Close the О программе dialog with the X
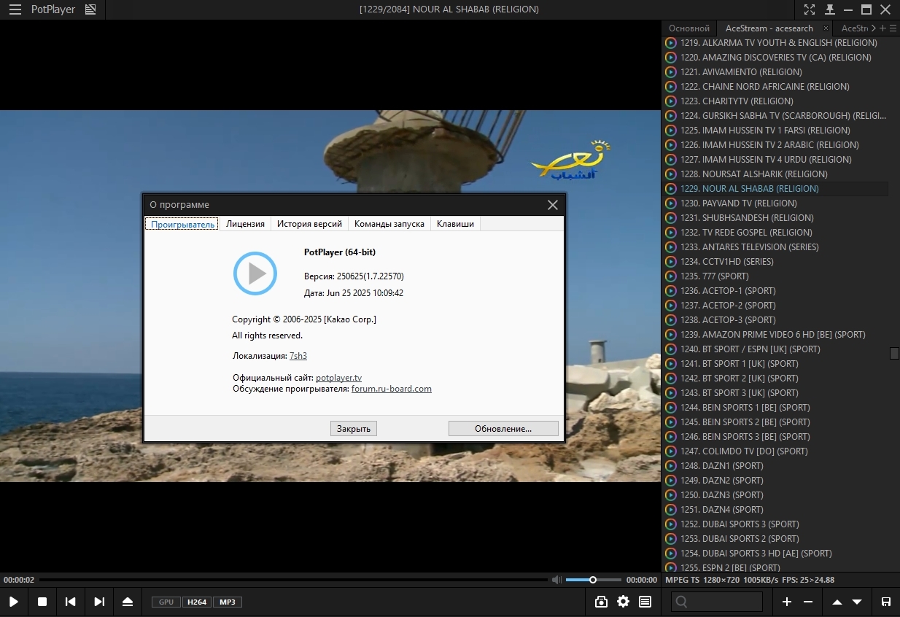The image size is (900, 617). 553,205
